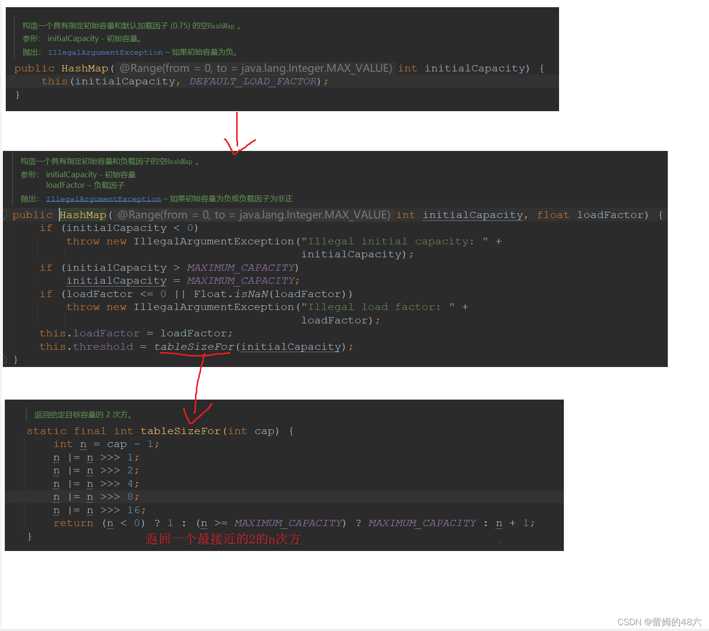
Task: Click the 返回给定目标容量的 2 次方 doc comment
Action: (83, 414)
